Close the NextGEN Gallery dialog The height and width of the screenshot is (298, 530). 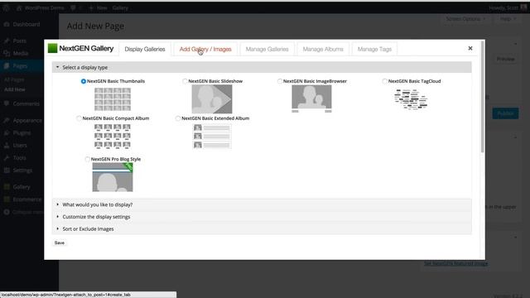point(470,48)
